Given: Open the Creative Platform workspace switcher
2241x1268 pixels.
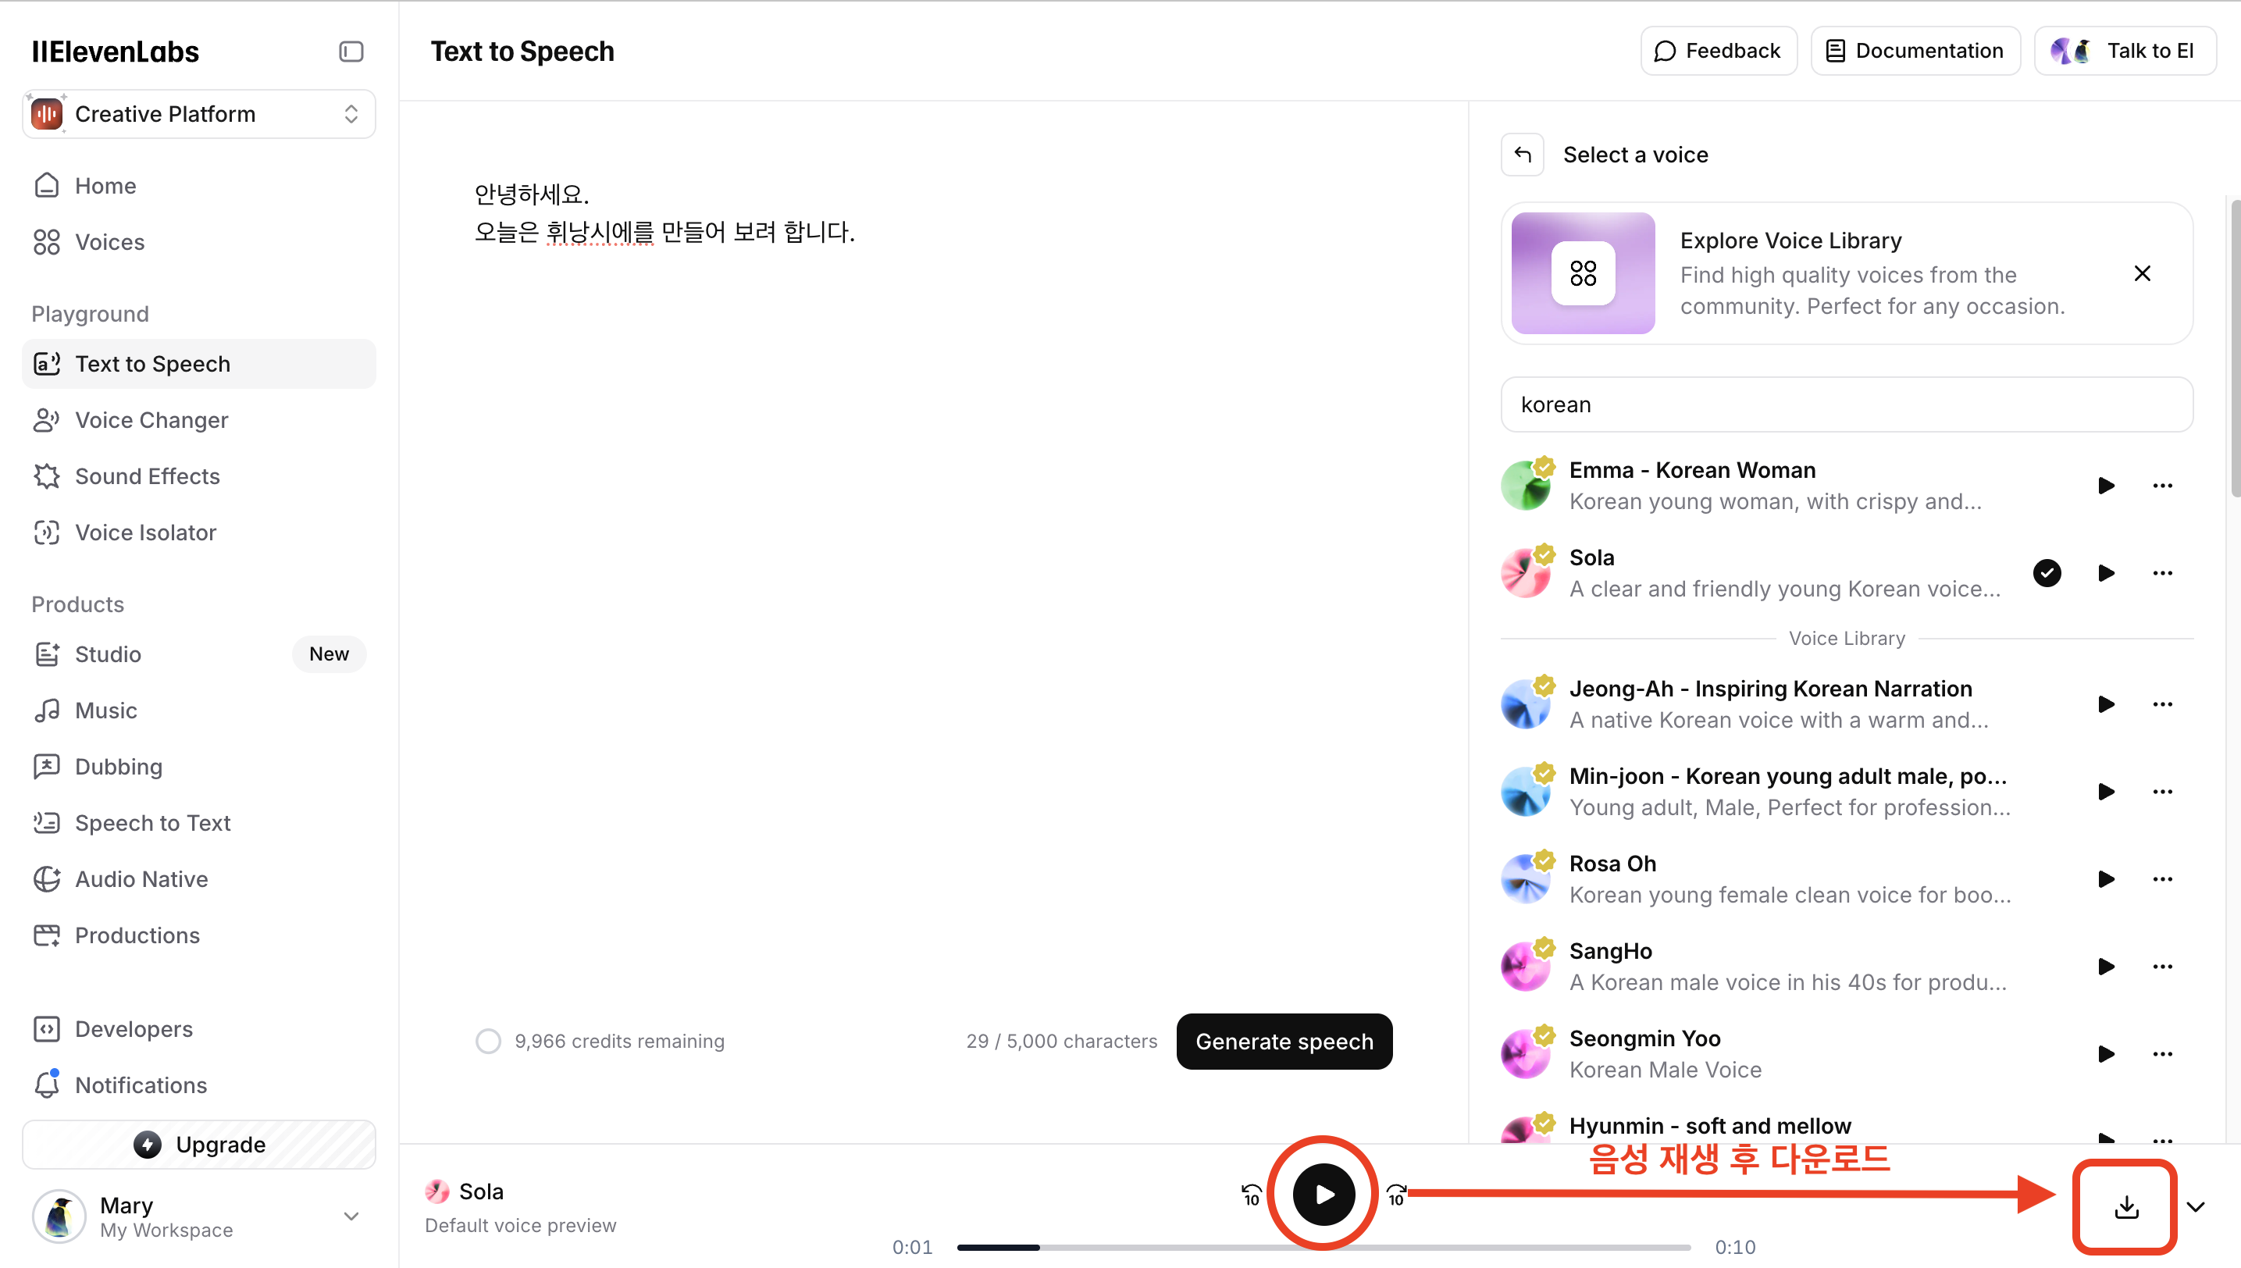Looking at the screenshot, I should (x=198, y=113).
